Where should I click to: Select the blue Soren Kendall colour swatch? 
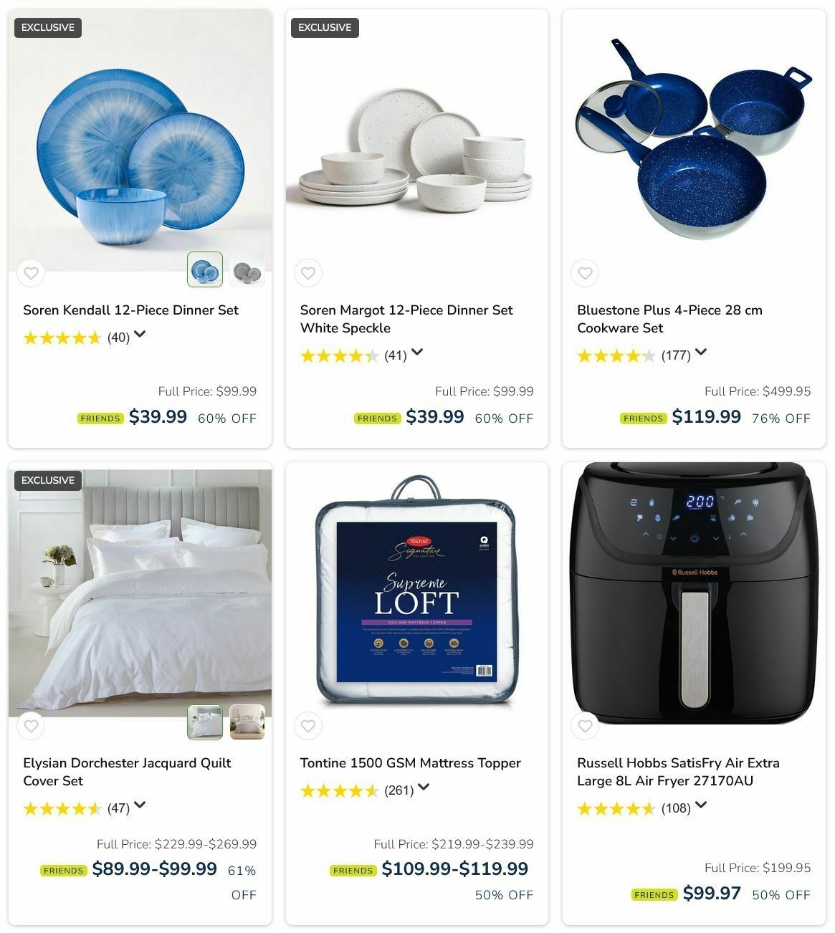coord(205,269)
